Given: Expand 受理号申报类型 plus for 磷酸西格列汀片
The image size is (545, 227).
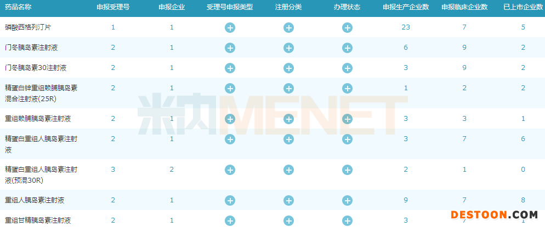Looking at the screenshot, I should [x=230, y=28].
